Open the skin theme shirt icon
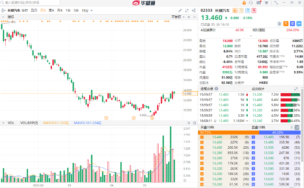Screen dimensions: 304x188 pyautogui.click(x=267, y=3)
